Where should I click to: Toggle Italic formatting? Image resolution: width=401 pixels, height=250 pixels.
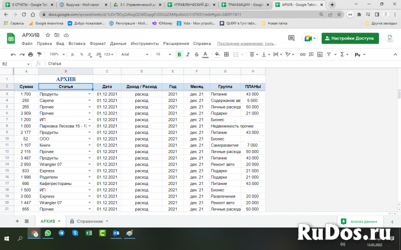[x=187, y=54]
